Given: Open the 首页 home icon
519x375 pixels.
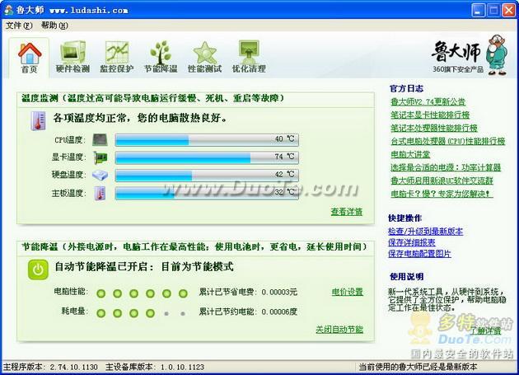Looking at the screenshot, I should click(30, 58).
